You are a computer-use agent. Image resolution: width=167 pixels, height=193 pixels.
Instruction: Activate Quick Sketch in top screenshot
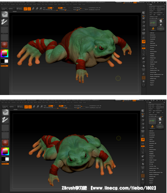20,9
